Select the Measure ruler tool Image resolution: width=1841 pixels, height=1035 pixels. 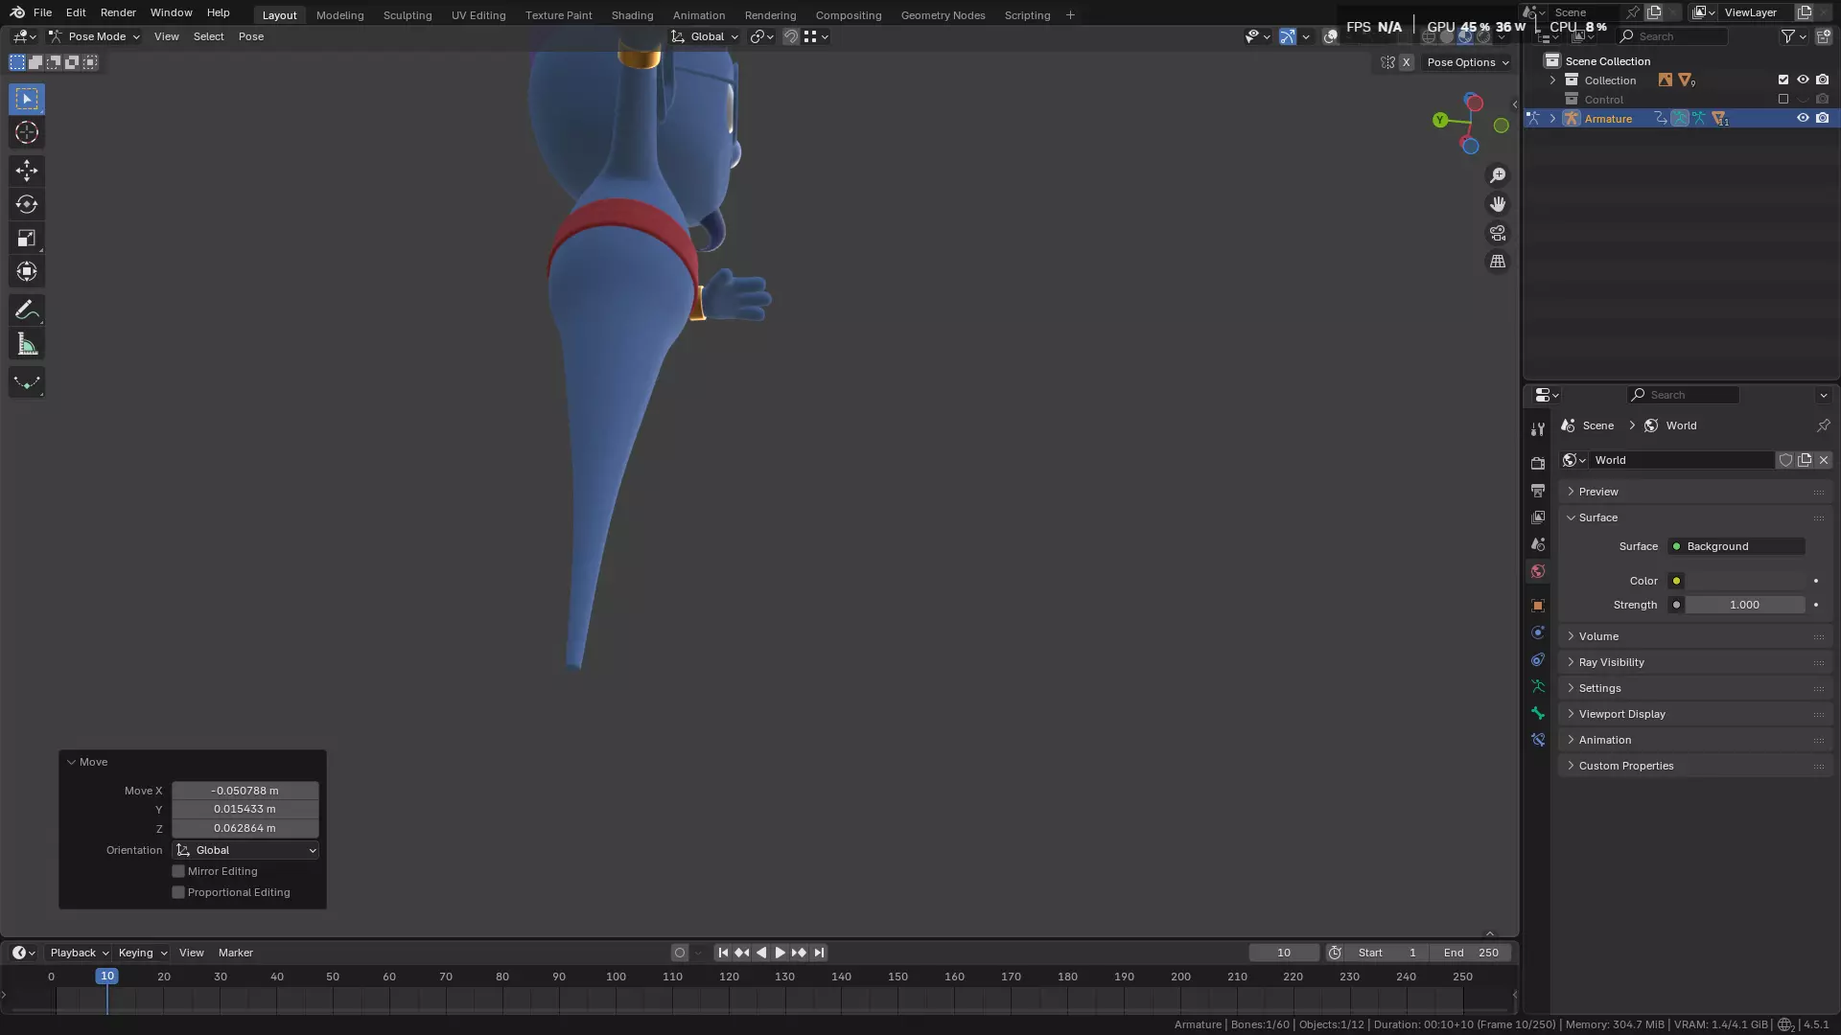click(27, 344)
